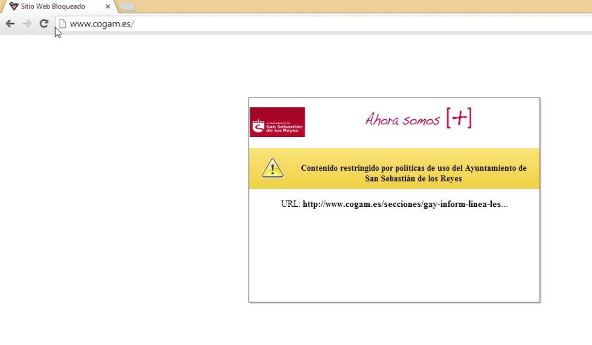Click the 'URL:' label
The height and width of the screenshot is (345, 592).
[x=291, y=204]
